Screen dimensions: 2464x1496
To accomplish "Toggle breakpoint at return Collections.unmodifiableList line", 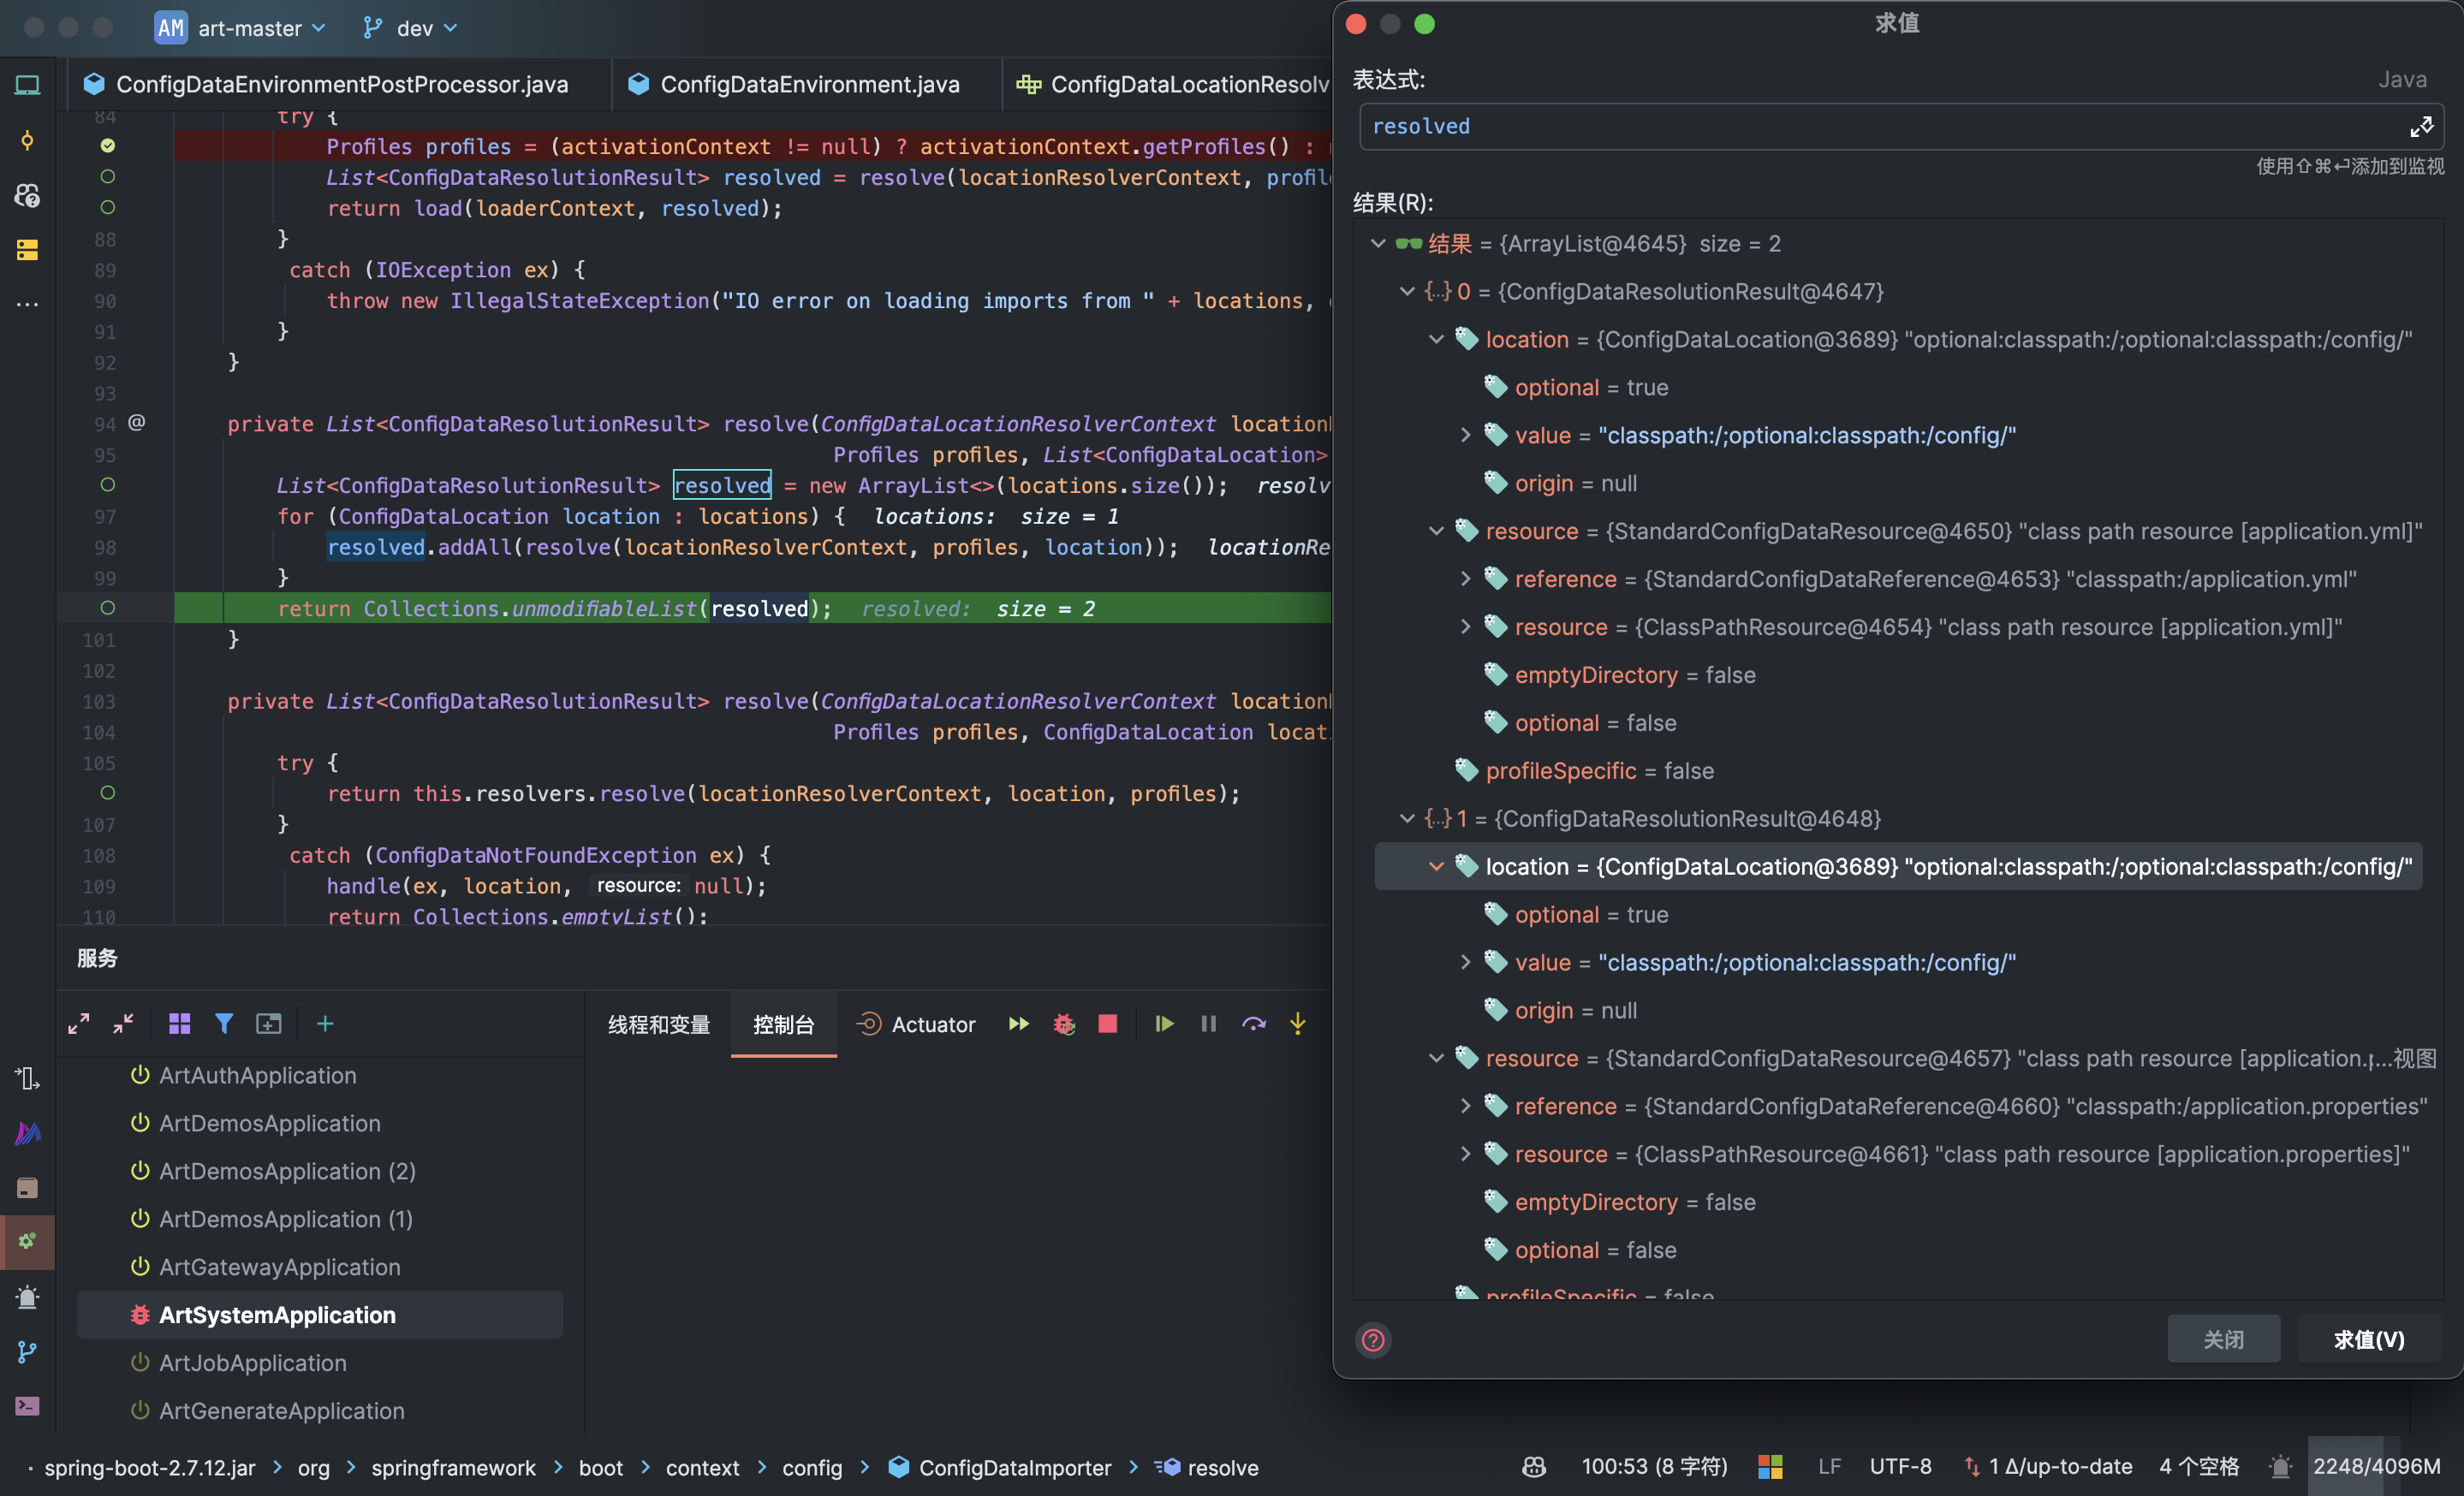I will coord(108,608).
